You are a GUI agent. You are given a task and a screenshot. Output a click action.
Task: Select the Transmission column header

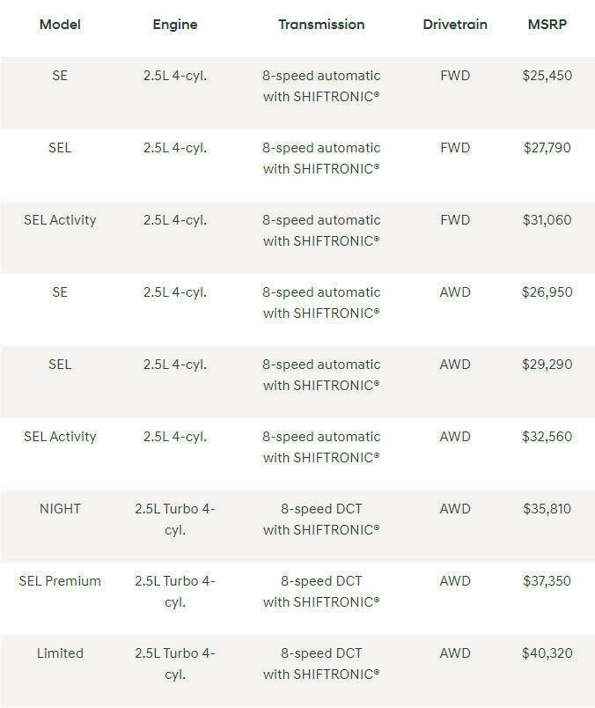coord(321,24)
